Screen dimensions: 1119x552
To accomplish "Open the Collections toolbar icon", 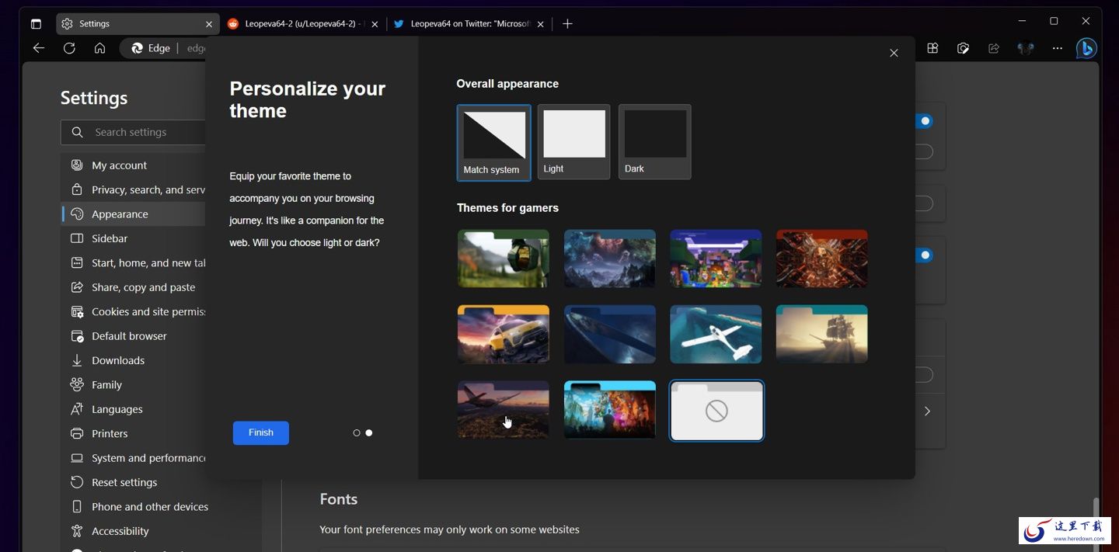I will point(932,48).
